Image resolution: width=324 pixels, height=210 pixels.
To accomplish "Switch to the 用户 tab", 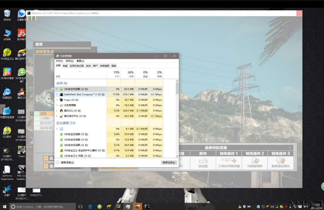I will click(x=95, y=66).
